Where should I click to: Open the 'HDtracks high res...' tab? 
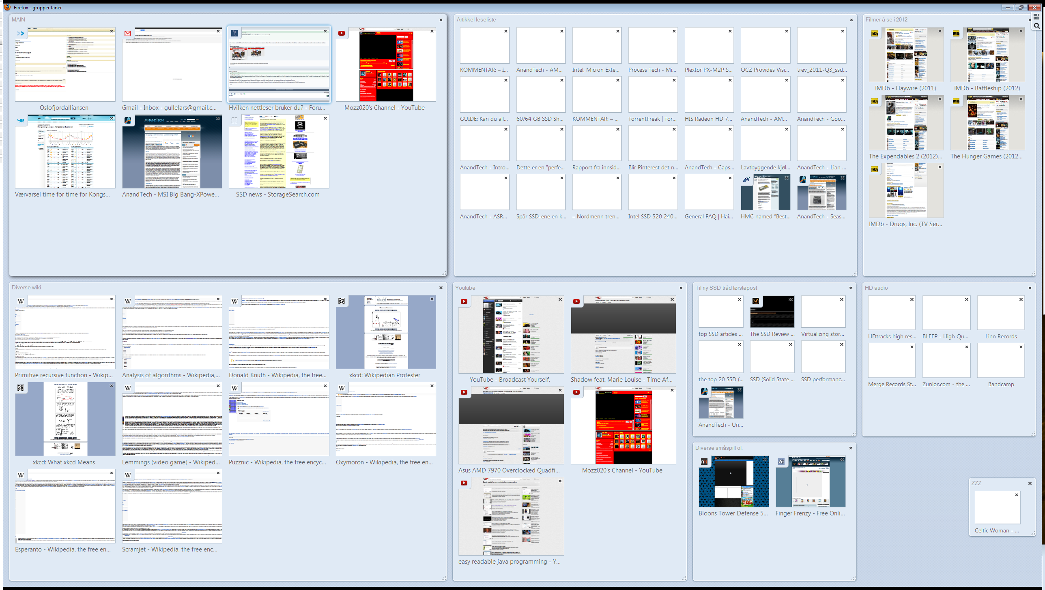(892, 313)
